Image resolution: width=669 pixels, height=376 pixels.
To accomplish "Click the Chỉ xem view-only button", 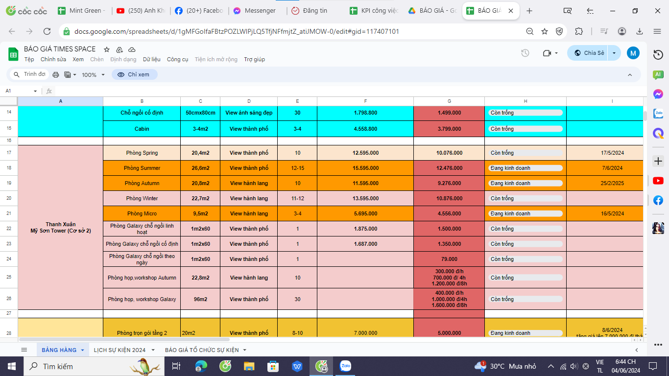I will tap(134, 74).
